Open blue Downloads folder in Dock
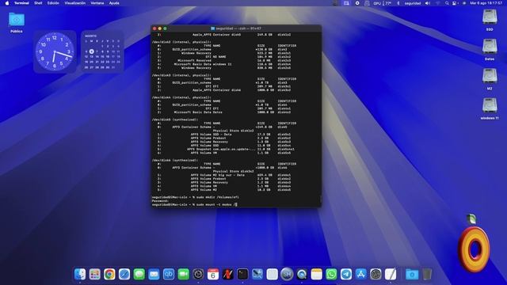 point(412,275)
